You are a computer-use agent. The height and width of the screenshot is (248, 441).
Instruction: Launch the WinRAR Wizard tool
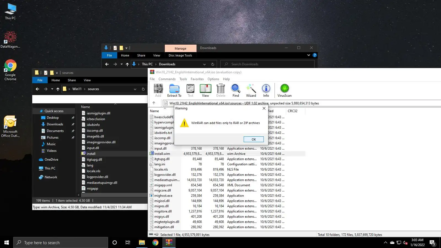[x=251, y=90]
